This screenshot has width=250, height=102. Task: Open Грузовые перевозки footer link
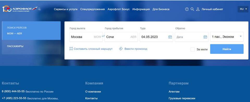click(x=182, y=98)
